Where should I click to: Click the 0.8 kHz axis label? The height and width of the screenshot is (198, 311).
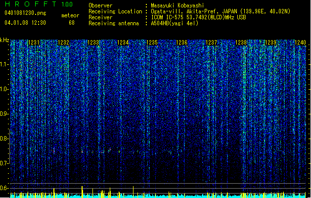pos(4,139)
